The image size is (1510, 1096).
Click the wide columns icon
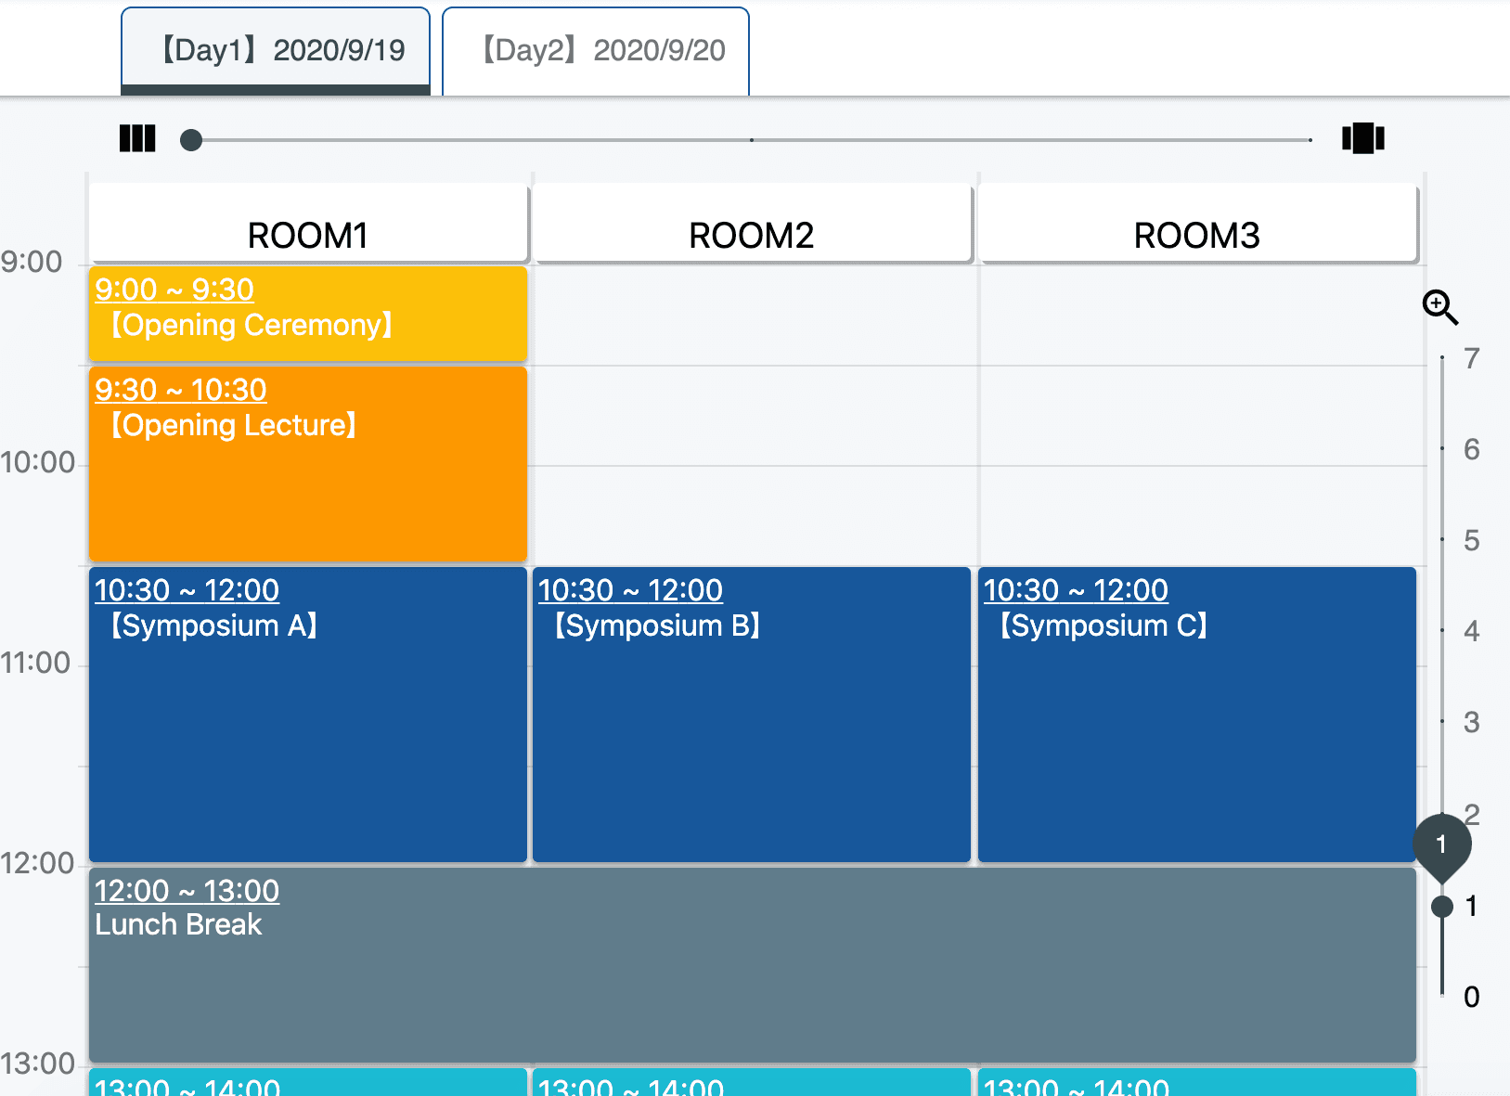(1362, 139)
